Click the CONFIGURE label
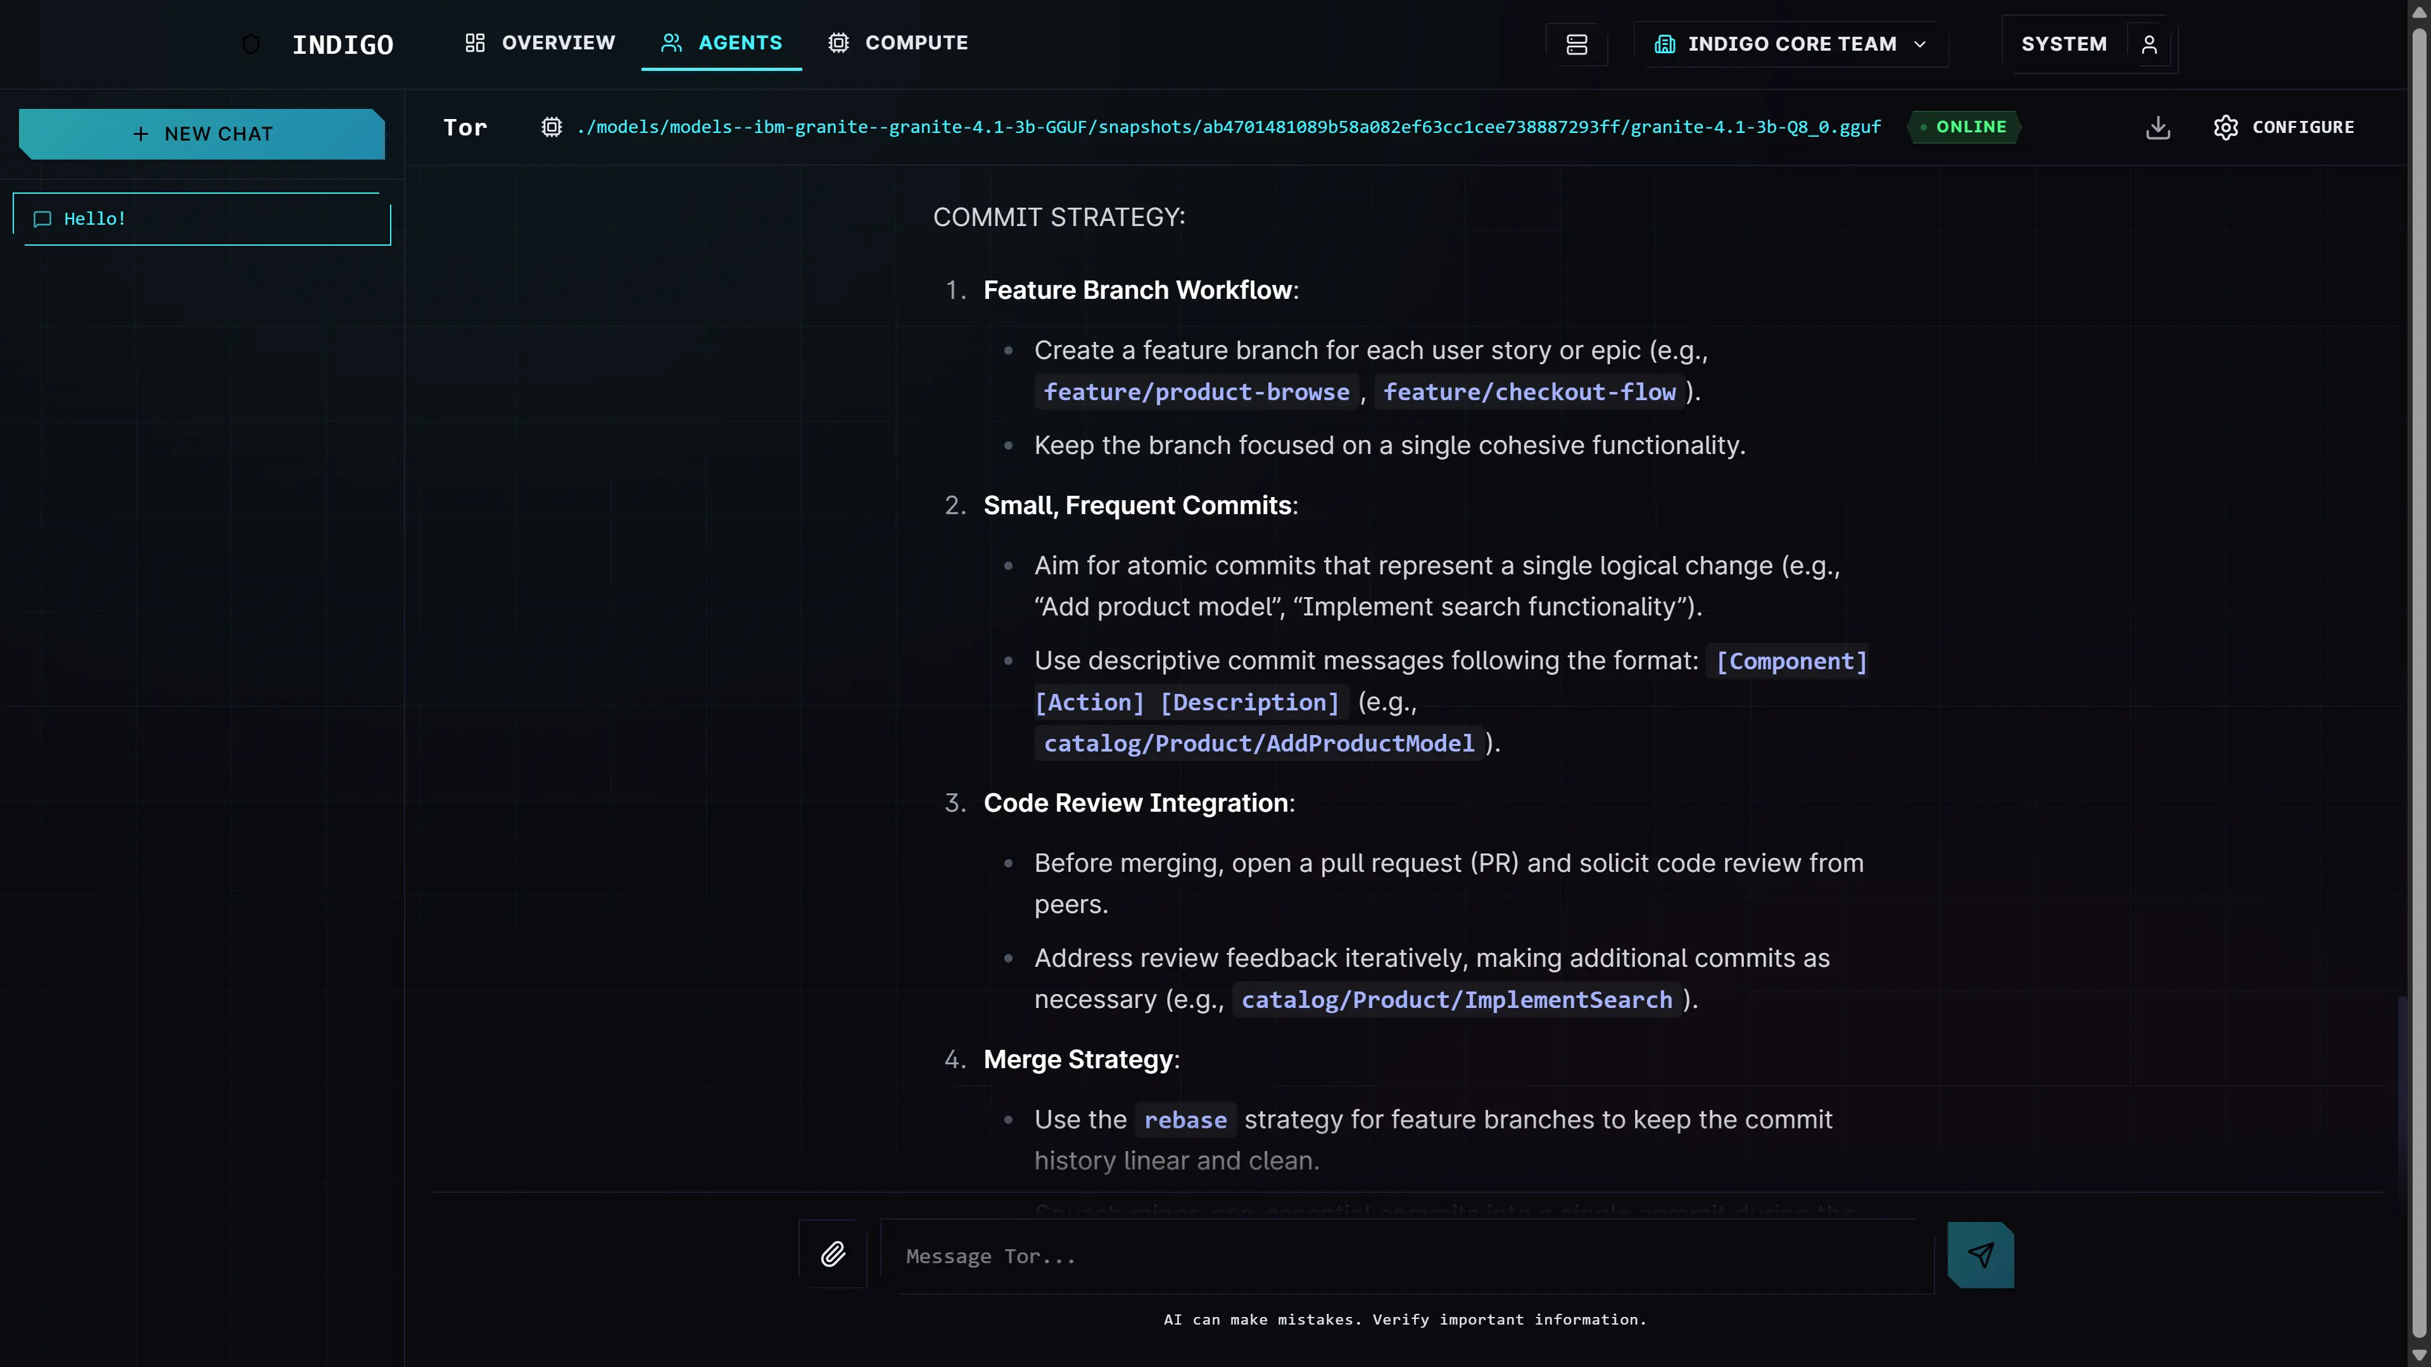 point(2302,127)
